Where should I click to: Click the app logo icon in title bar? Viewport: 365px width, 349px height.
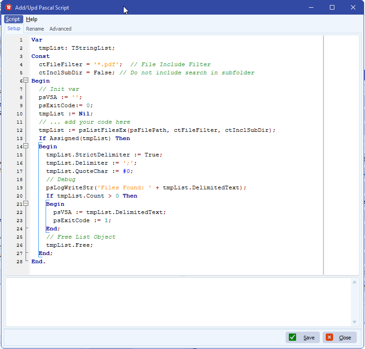9,7
